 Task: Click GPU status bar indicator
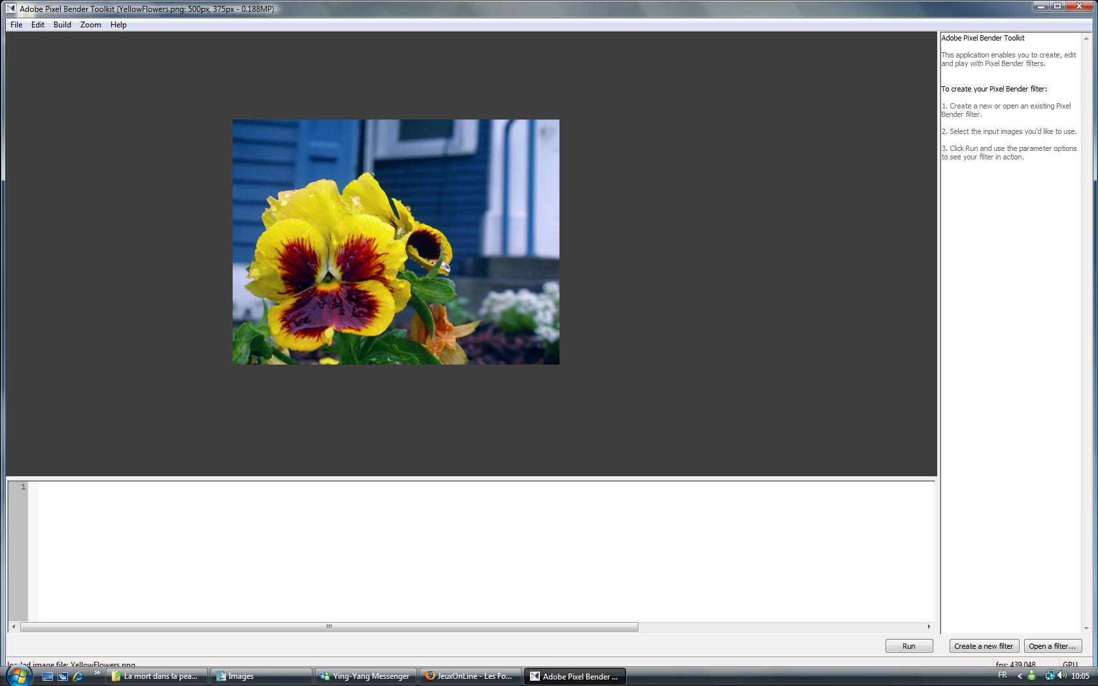point(1070,664)
